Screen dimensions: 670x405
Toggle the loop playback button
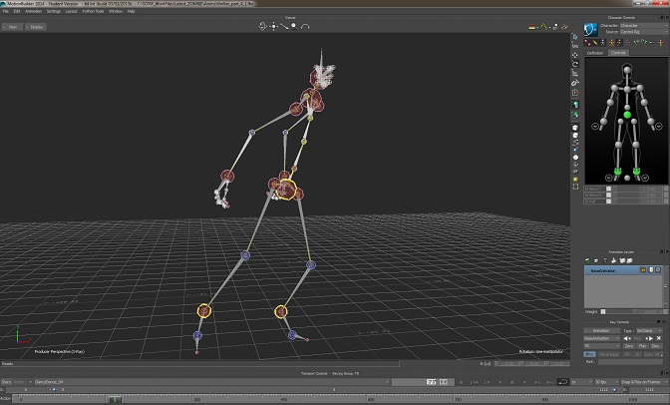click(562, 381)
